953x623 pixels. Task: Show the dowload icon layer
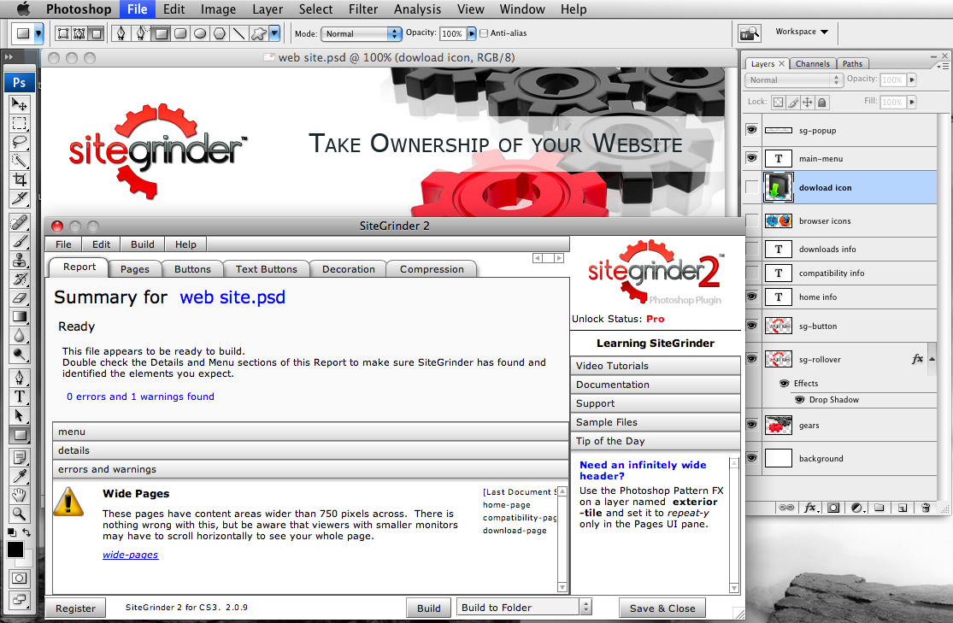(752, 187)
